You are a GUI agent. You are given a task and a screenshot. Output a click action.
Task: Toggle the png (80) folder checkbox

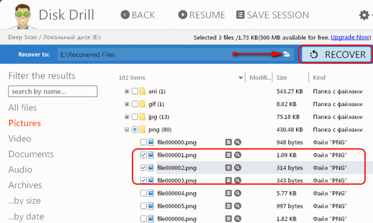pyautogui.click(x=135, y=130)
